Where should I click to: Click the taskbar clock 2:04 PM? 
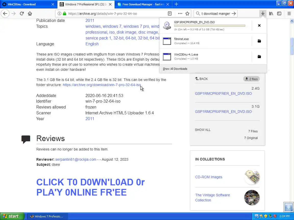(285, 216)
